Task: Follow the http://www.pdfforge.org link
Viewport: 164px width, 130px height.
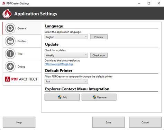Action: 58,64
